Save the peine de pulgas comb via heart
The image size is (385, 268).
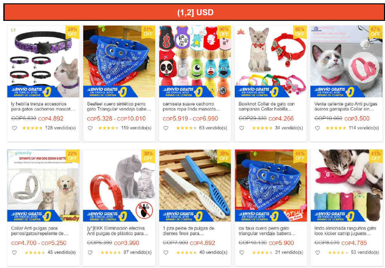pyautogui.click(x=166, y=252)
